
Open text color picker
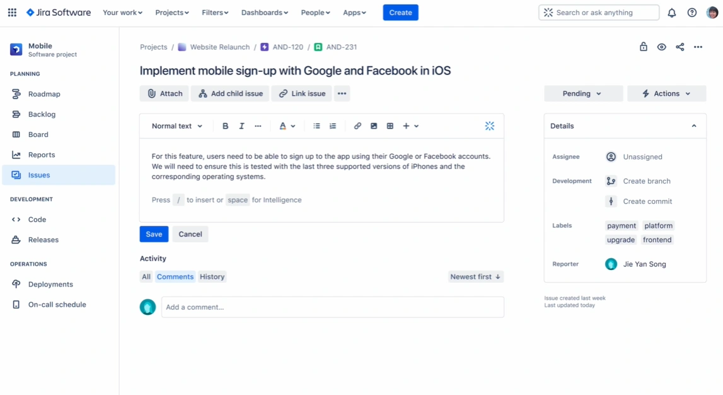[287, 126]
